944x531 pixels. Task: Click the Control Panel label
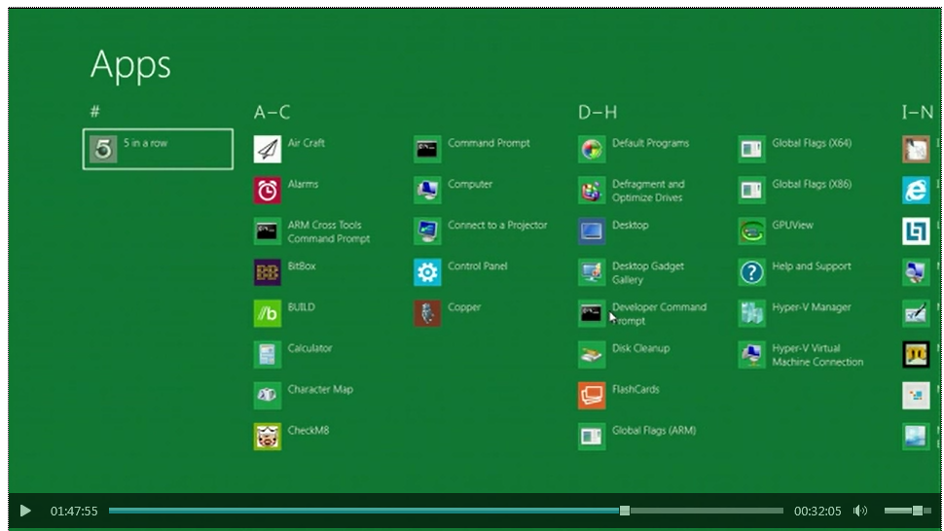click(478, 265)
